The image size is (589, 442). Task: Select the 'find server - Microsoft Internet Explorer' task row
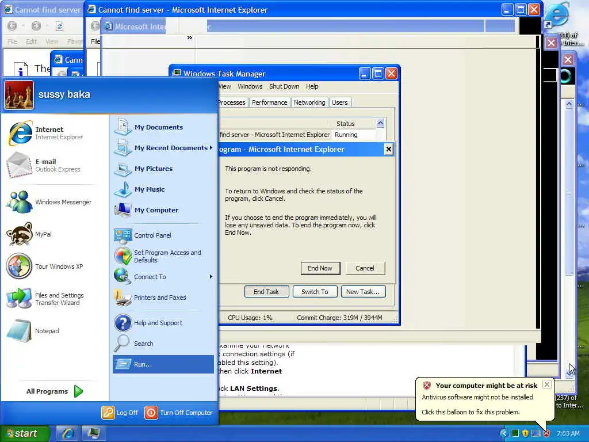pos(297,135)
